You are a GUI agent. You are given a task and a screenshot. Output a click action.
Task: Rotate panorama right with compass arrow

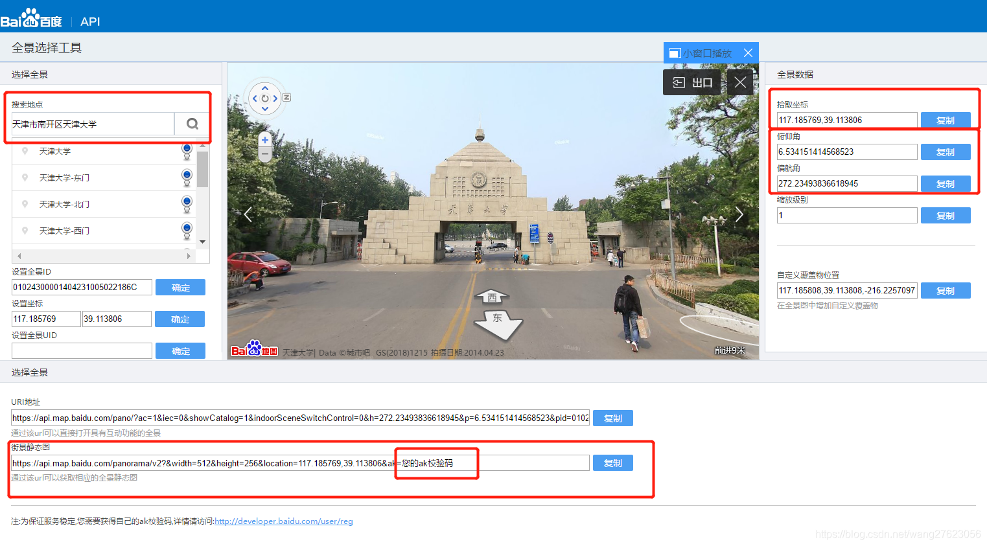point(275,98)
